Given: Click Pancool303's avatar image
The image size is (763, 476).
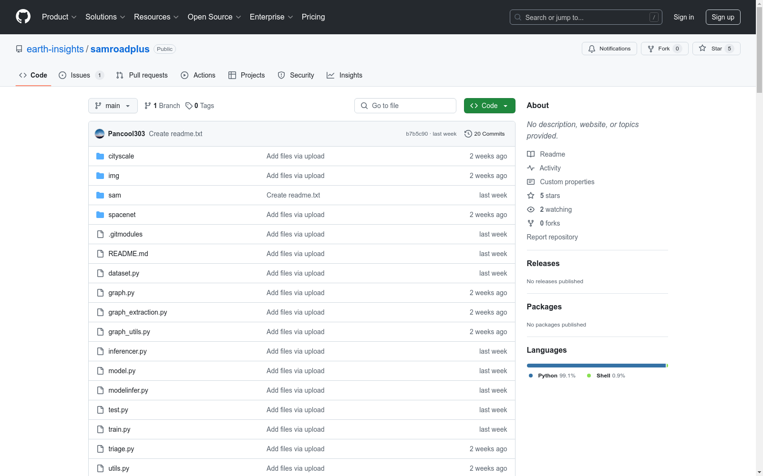Looking at the screenshot, I should (x=100, y=134).
